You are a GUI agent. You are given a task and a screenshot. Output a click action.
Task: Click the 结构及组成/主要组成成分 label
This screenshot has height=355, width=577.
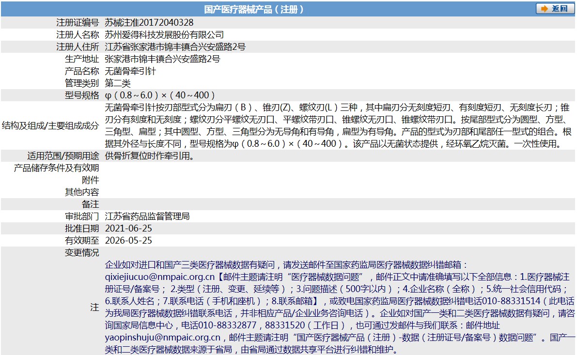click(50, 125)
